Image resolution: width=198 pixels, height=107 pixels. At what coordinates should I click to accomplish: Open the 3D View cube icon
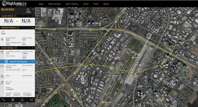pos(28,10)
